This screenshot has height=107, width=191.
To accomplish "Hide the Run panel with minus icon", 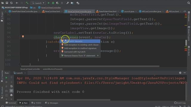I will (x=185, y=73).
